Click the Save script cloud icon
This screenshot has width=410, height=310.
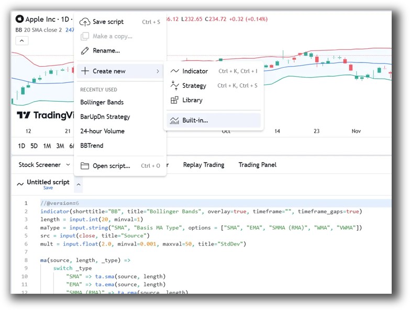pos(85,22)
